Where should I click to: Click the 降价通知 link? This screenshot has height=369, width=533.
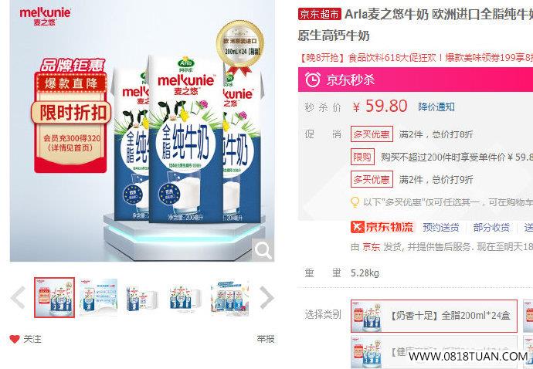pos(436,107)
